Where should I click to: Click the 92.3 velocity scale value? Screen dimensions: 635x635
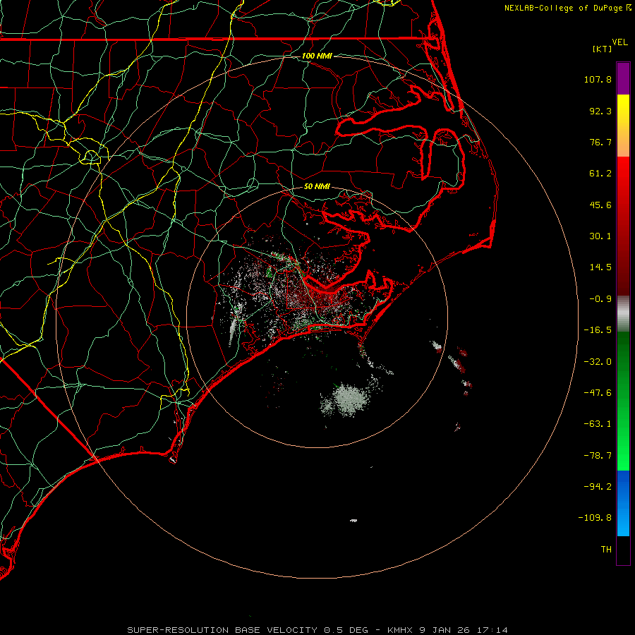600,111
